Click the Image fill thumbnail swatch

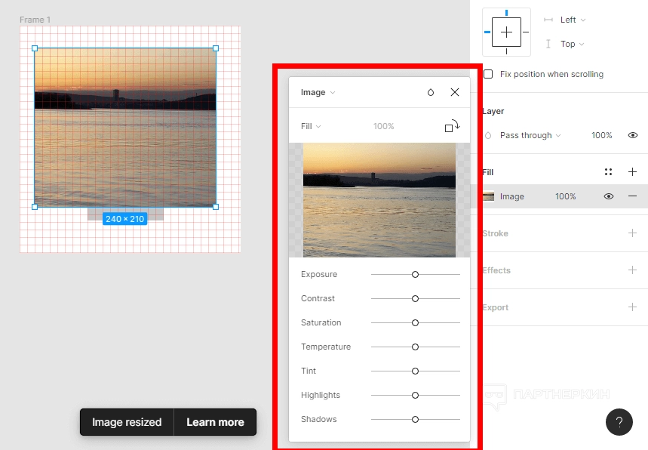pos(489,196)
